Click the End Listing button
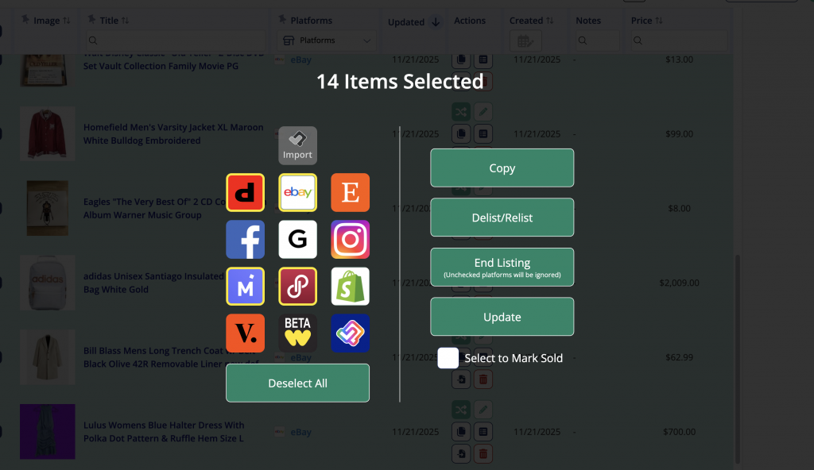 click(x=502, y=267)
